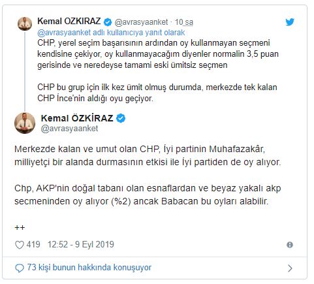Open the '12:52 - 9 Eyl 2019' date link
The width and height of the screenshot is (314, 284).
click(81, 245)
